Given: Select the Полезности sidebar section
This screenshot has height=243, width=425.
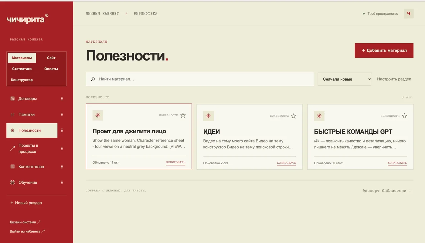Looking at the screenshot, I should tap(32, 130).
